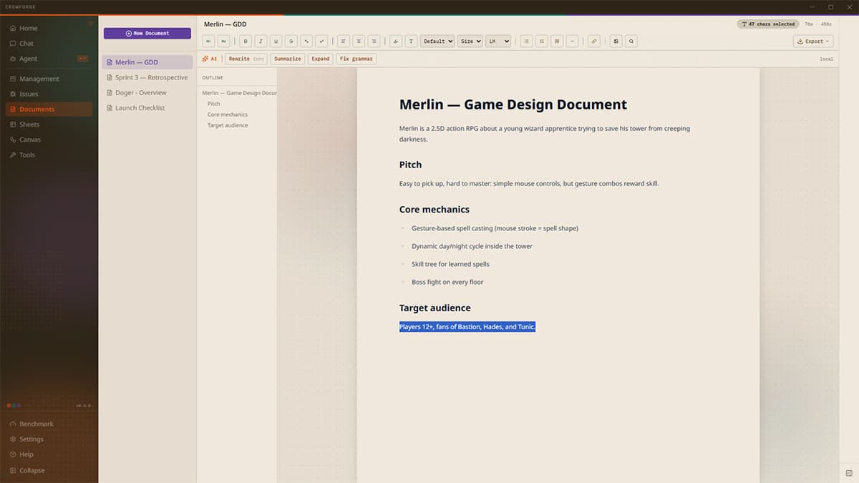The height and width of the screenshot is (483, 859).
Task: Toggle superscript formatting
Action: point(322,42)
